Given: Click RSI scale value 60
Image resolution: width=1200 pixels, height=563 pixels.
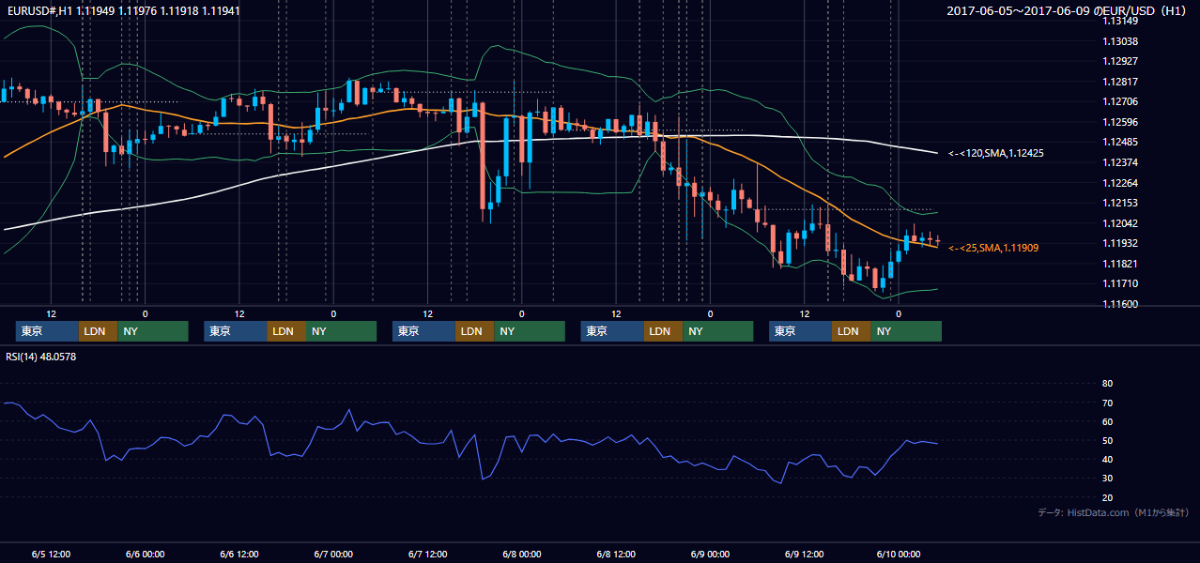Looking at the screenshot, I should (1107, 421).
